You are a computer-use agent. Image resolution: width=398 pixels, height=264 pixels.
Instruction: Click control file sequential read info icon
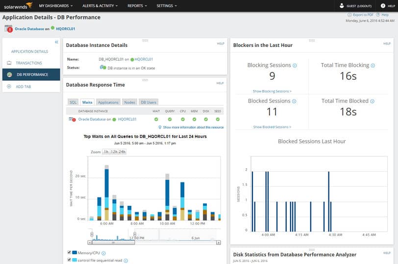pos(125,261)
